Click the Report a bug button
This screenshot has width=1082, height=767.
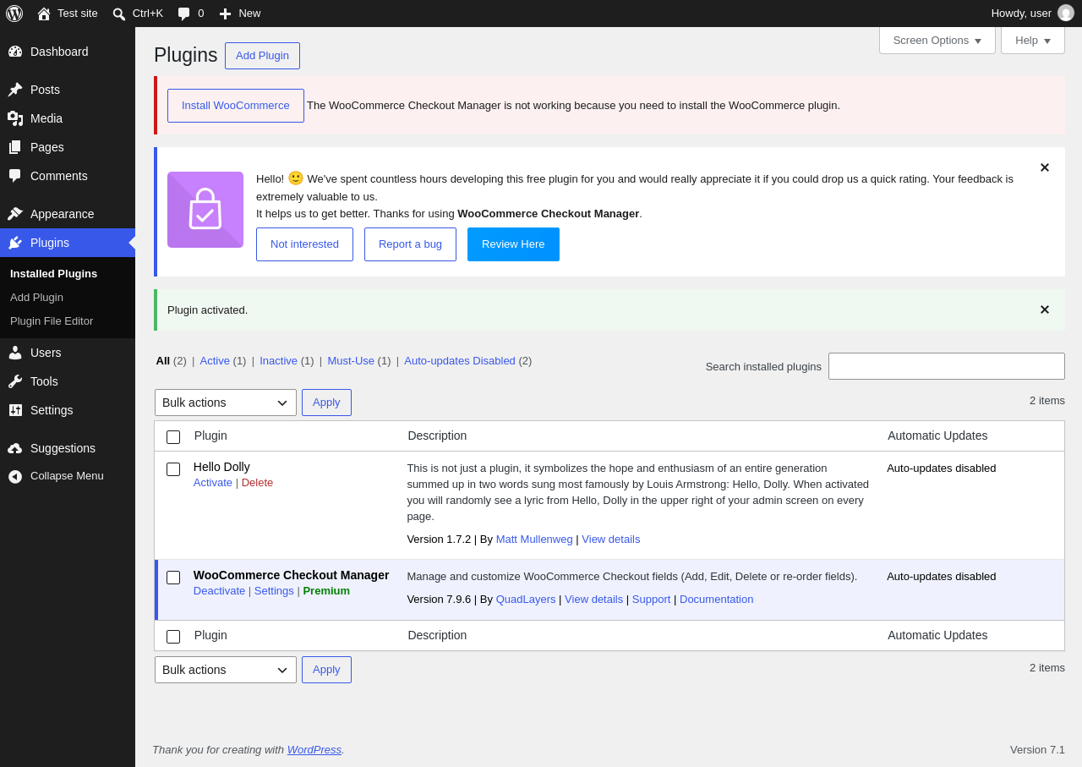point(410,244)
